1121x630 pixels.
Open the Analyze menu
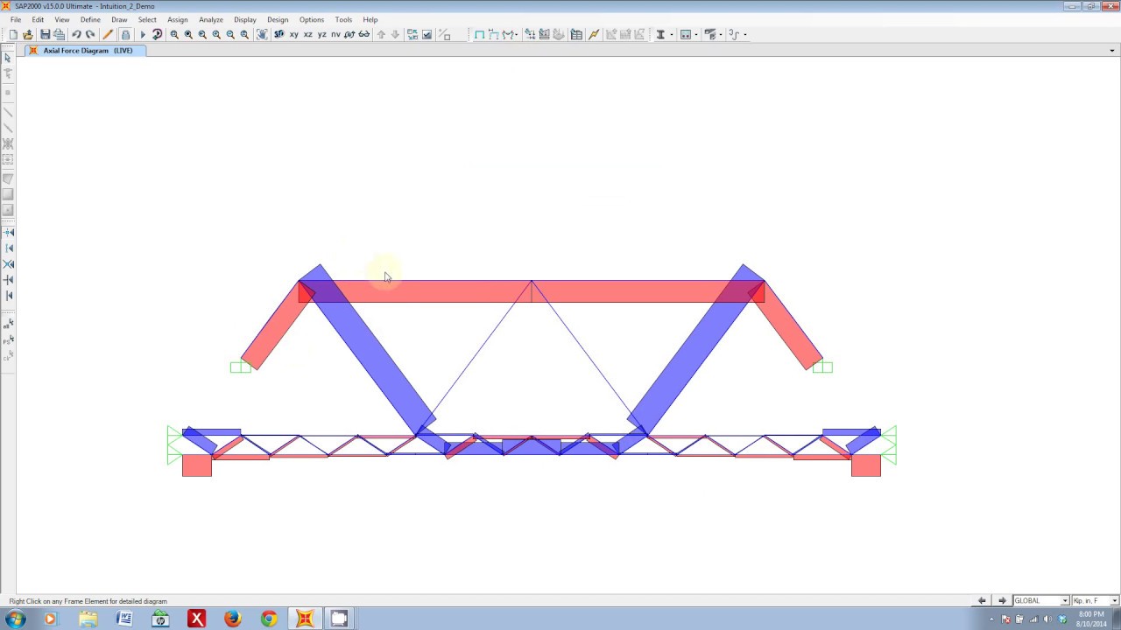click(x=211, y=19)
